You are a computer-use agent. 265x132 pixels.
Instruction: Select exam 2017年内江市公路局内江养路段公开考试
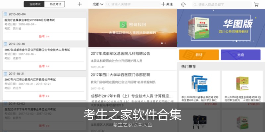point(30,80)
